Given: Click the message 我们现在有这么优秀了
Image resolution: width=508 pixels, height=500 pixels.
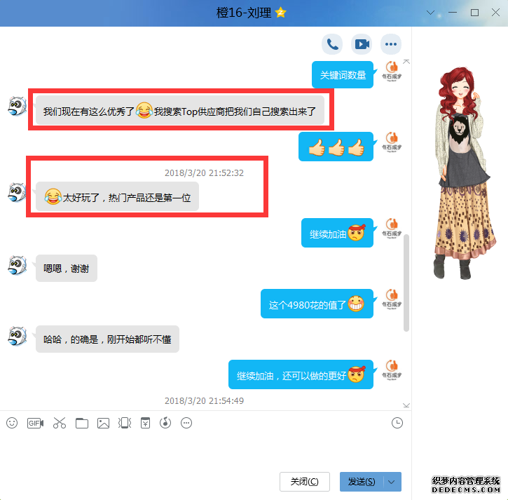Looking at the screenshot, I should click(180, 110).
